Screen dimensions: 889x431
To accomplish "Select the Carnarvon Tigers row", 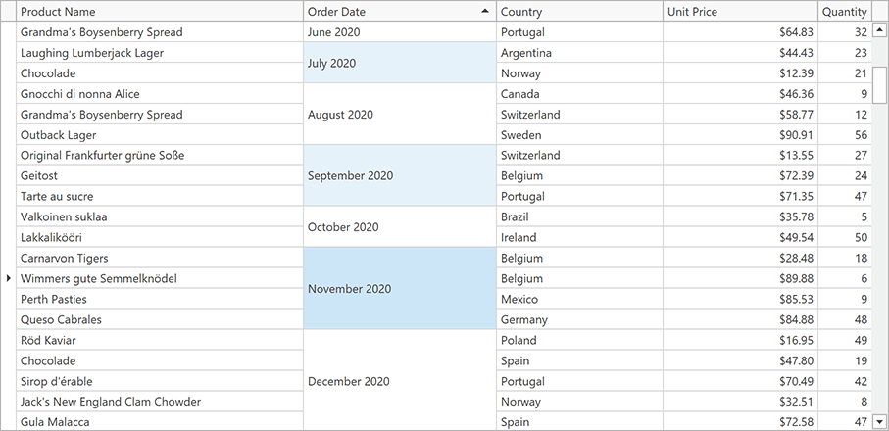I will click(157, 259).
